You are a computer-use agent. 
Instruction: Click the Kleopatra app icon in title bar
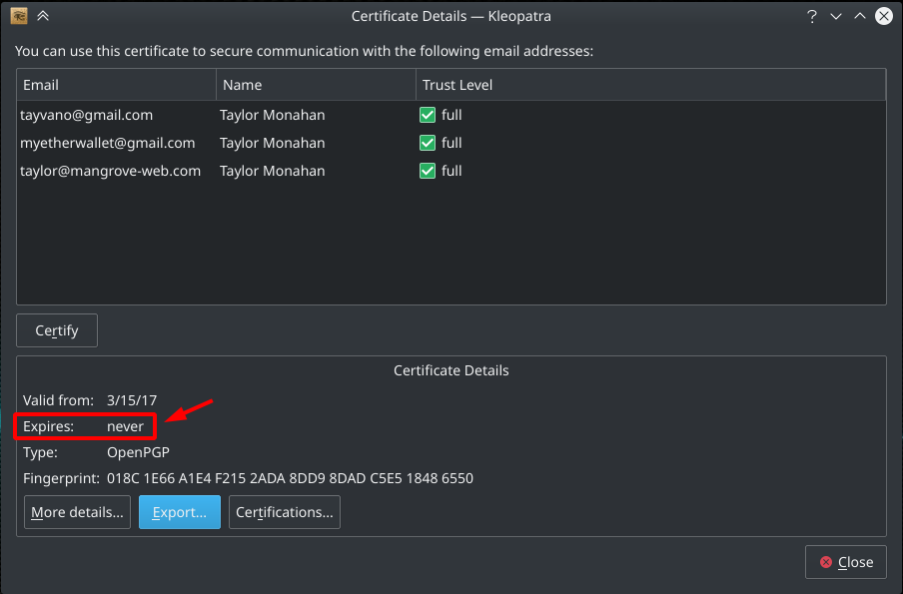tap(18, 16)
